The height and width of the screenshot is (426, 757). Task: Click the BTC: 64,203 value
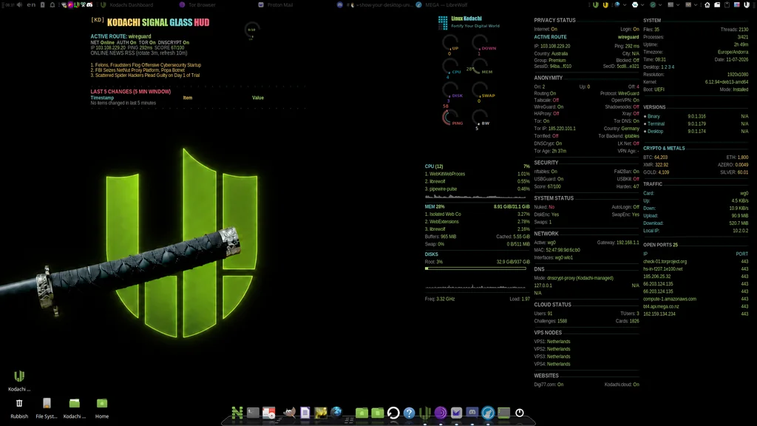click(x=655, y=158)
